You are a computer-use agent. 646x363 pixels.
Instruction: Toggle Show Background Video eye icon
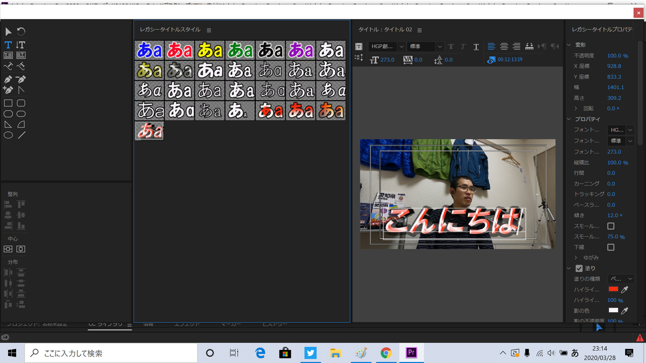(x=491, y=60)
